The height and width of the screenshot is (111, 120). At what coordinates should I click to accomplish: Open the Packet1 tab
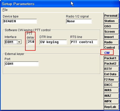(x=111, y=58)
